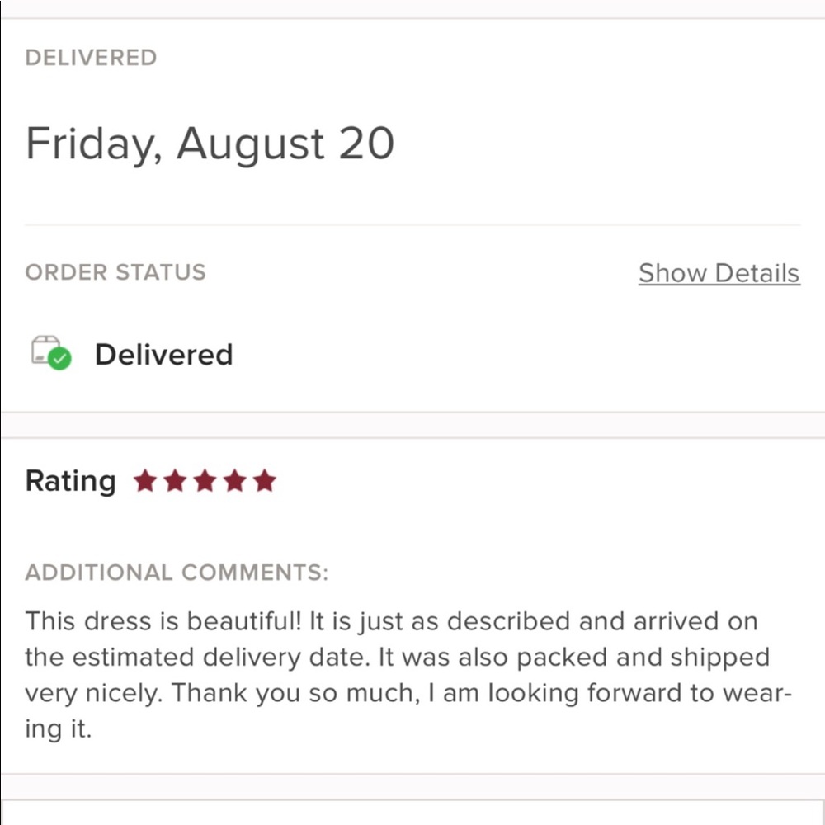Select the fourth rating star
Image resolution: width=825 pixels, height=825 pixels.
[234, 481]
